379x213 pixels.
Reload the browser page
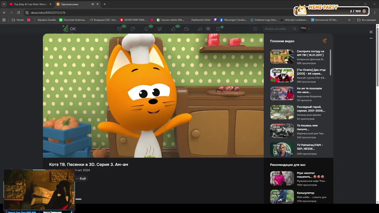pyautogui.click(x=18, y=13)
